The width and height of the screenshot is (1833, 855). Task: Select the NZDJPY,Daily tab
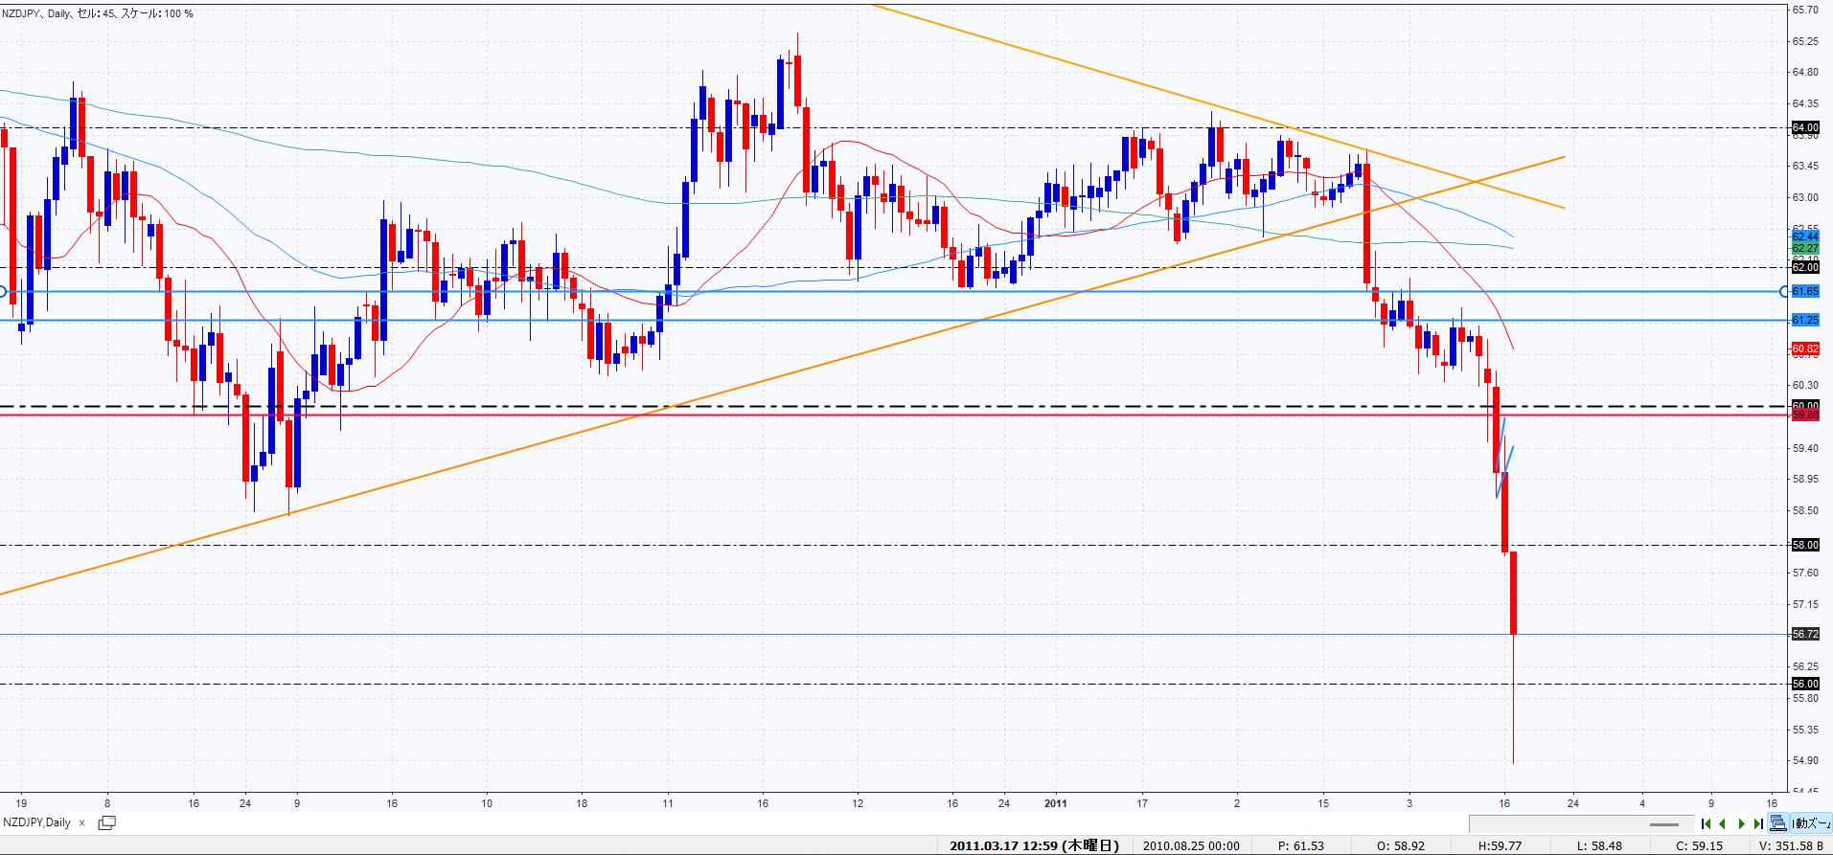click(37, 822)
